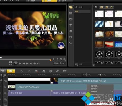Step to next frame
This screenshot has height=106, width=122.
click(x=27, y=63)
